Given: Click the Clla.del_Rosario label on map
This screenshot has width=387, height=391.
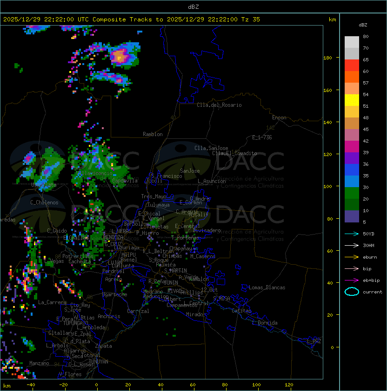Looking at the screenshot, I should click(x=219, y=105).
